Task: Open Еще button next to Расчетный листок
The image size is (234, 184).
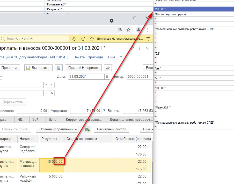Action: click(x=147, y=129)
